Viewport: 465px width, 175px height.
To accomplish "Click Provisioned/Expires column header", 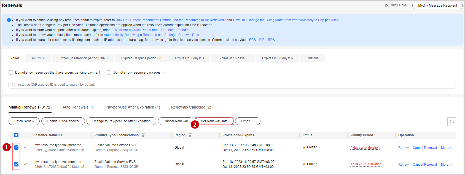I will [238, 135].
